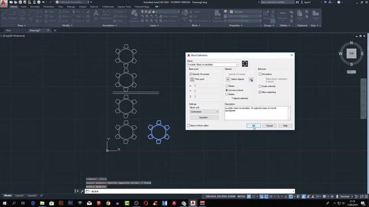369x207 pixels.
Task: Open Quick Select beside Select objects
Action: [x=251, y=79]
